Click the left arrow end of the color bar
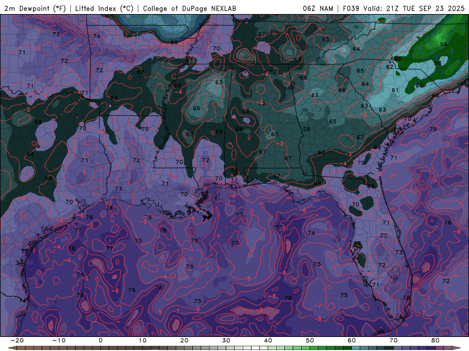 (x=12, y=348)
